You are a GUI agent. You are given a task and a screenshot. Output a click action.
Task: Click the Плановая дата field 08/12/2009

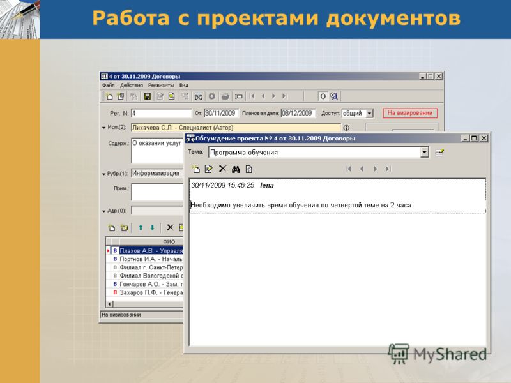click(x=298, y=114)
